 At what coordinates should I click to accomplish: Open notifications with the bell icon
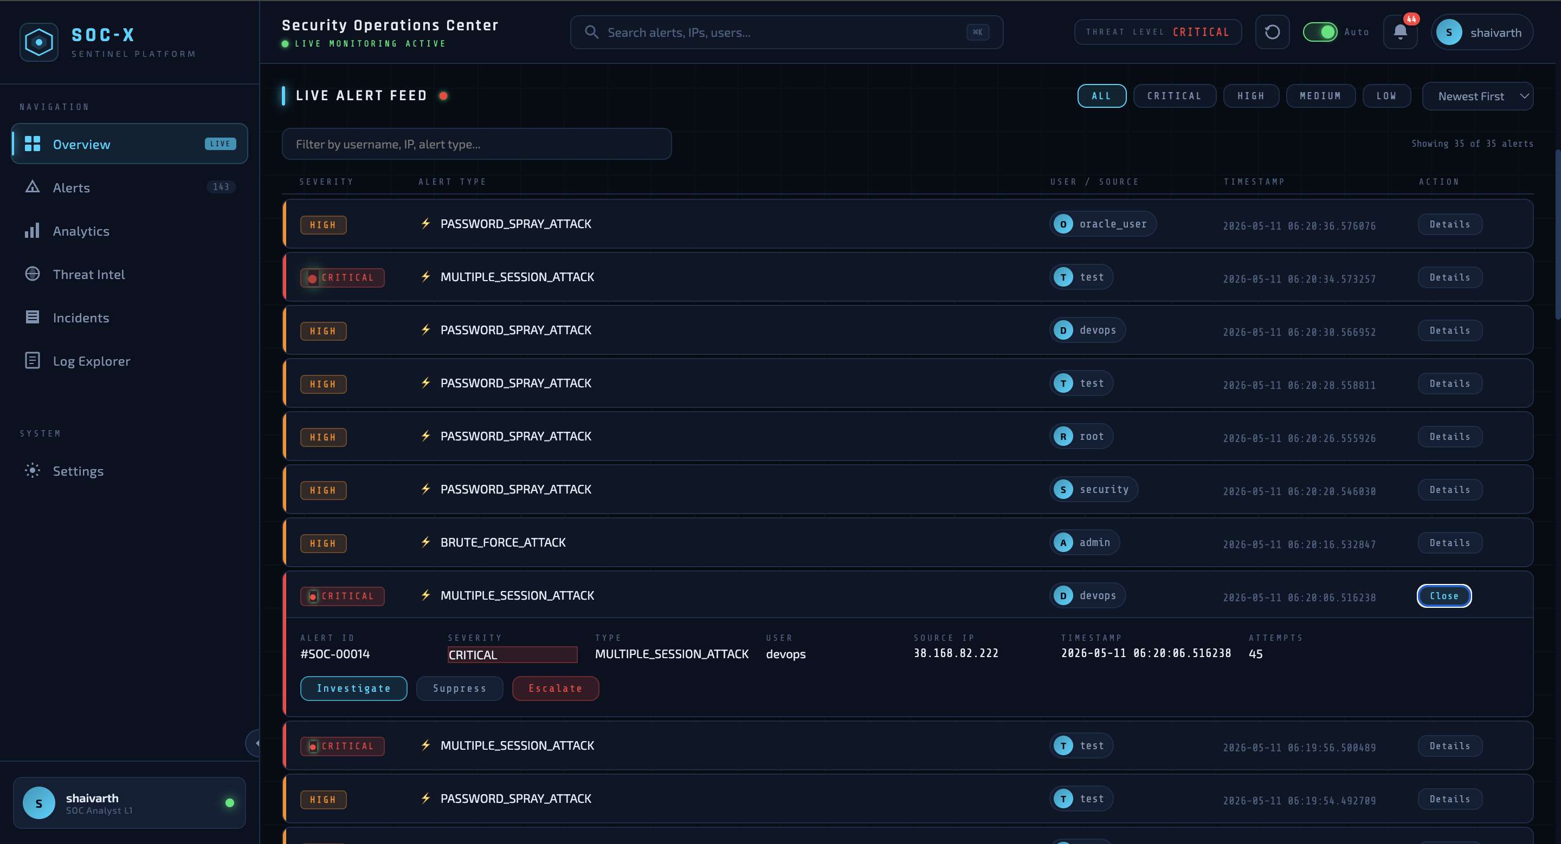point(1400,32)
